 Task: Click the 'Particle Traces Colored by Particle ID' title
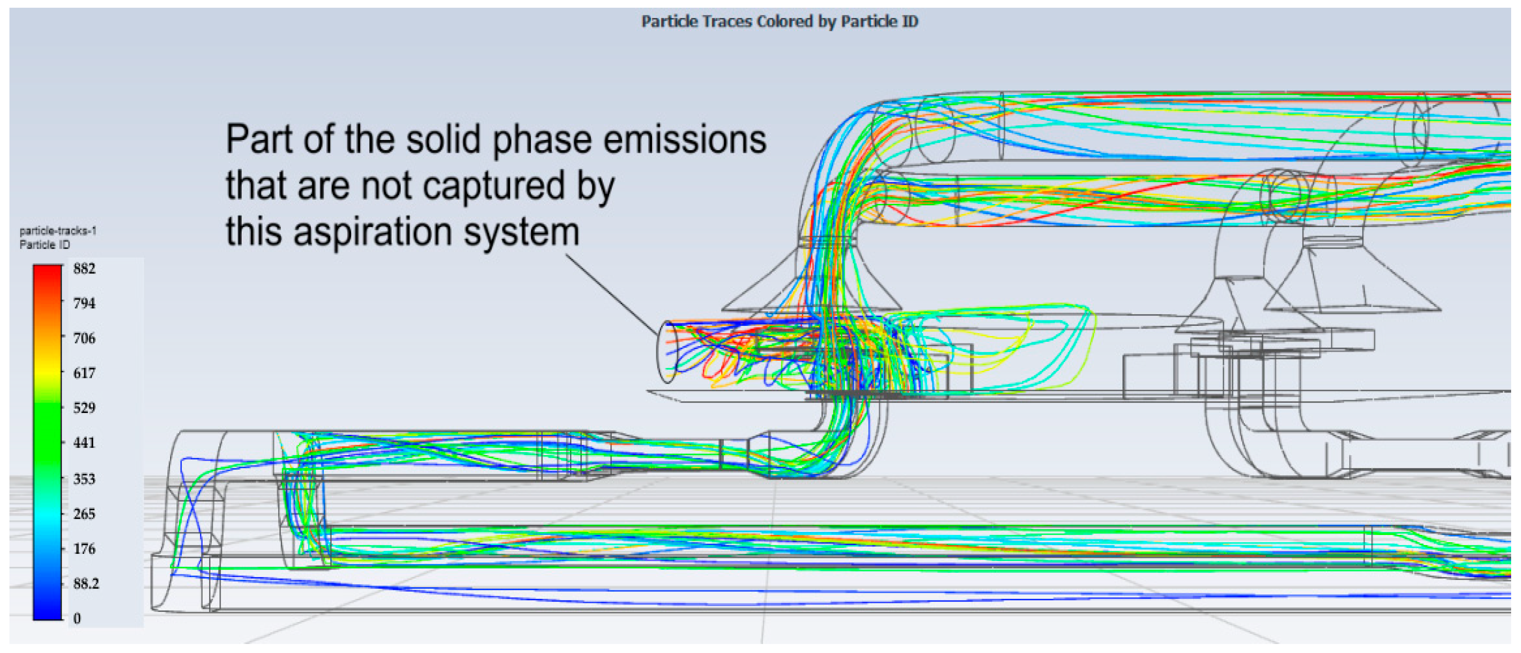click(x=780, y=22)
